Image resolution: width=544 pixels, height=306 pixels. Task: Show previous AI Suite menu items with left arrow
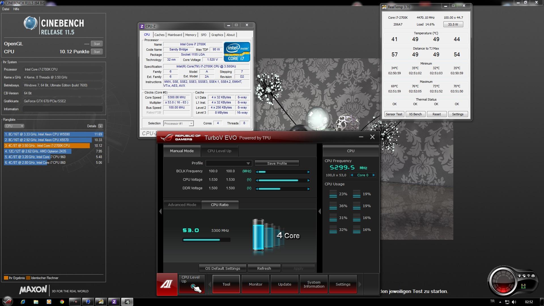pos(210,284)
